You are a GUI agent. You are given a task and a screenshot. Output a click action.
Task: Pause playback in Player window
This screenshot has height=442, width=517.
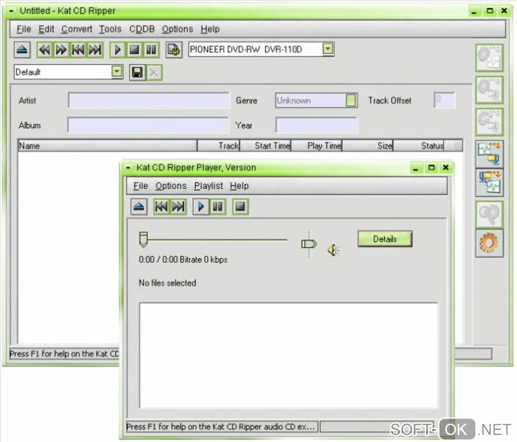point(218,207)
